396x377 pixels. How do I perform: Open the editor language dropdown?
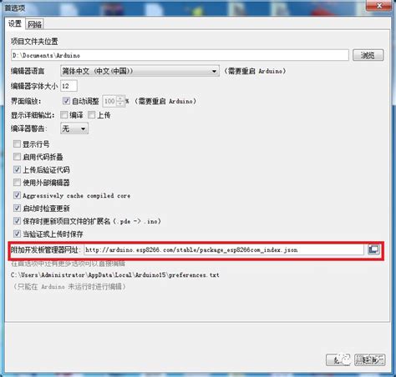pyautogui.click(x=140, y=71)
